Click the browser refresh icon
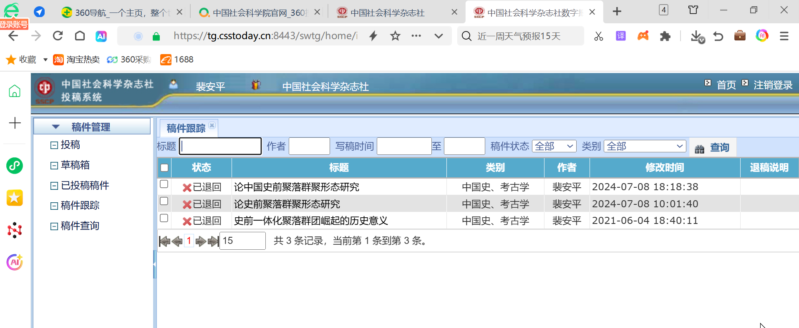Image resolution: width=799 pixels, height=328 pixels. 58,36
